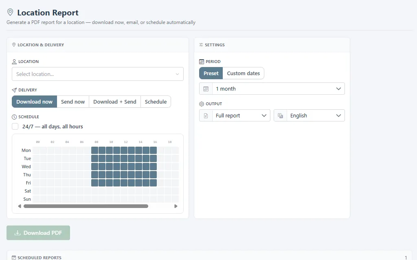Enable the 24/7 all days, all hours checkbox
Screen dimensions: 417x260
tap(15, 127)
